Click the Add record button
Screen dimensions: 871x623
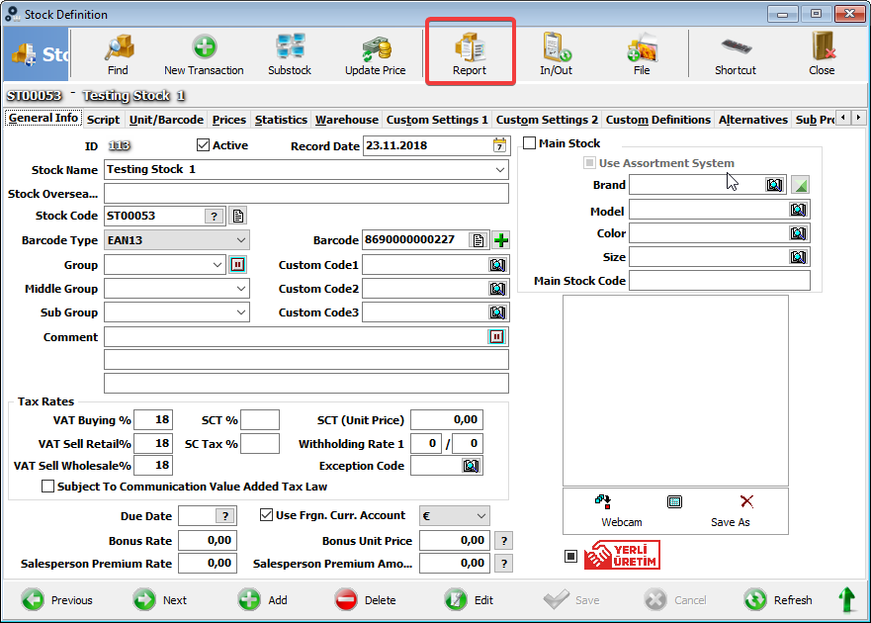[x=263, y=600]
